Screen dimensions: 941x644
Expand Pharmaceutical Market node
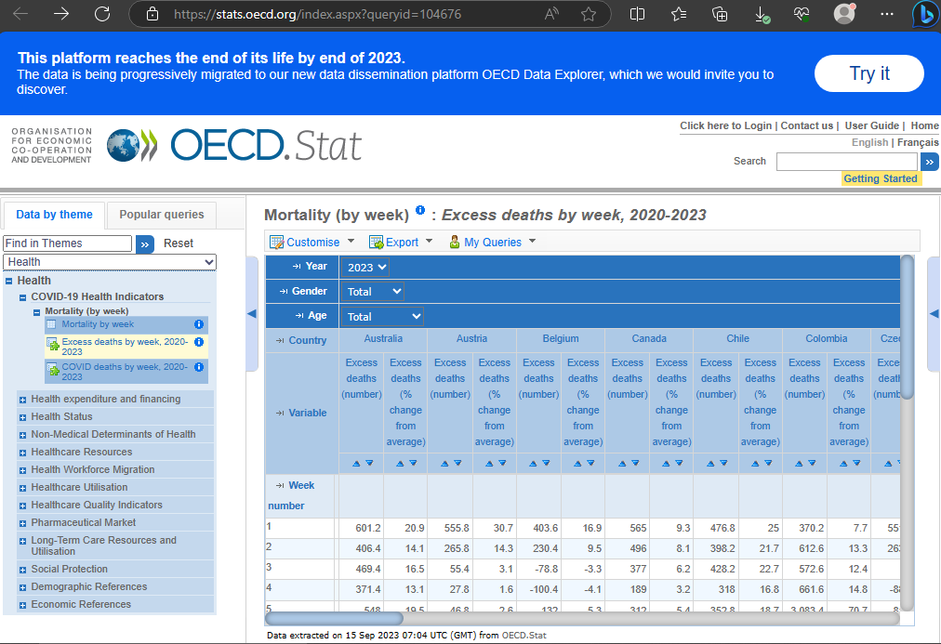(x=23, y=523)
